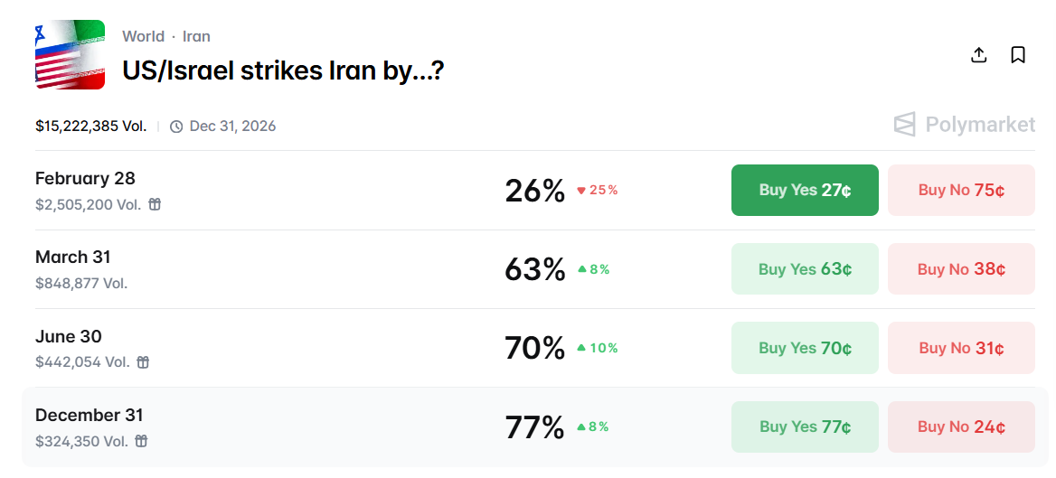
Task: Click the Polymarket logo
Action: pyautogui.click(x=964, y=125)
